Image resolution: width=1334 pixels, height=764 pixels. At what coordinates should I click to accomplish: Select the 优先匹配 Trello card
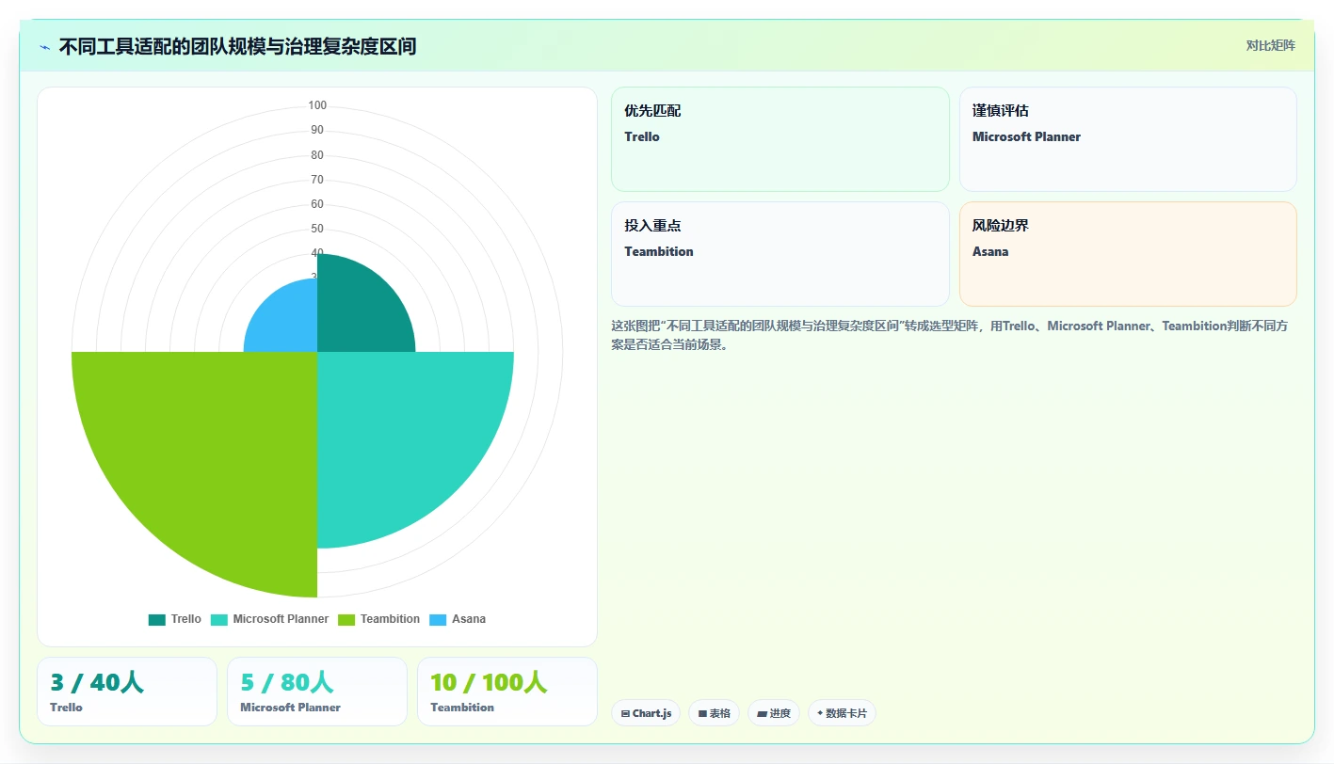780,139
